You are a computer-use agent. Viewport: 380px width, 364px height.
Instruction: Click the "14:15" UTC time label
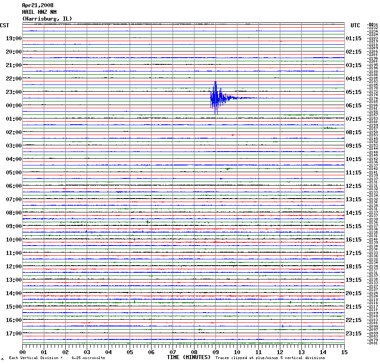pos(354,213)
